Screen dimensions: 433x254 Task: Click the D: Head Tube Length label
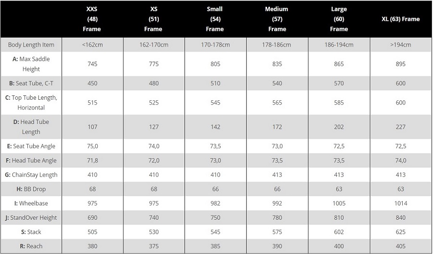31,127
